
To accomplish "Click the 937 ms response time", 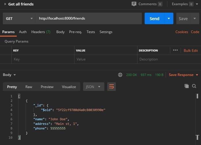I will click(x=146, y=75).
